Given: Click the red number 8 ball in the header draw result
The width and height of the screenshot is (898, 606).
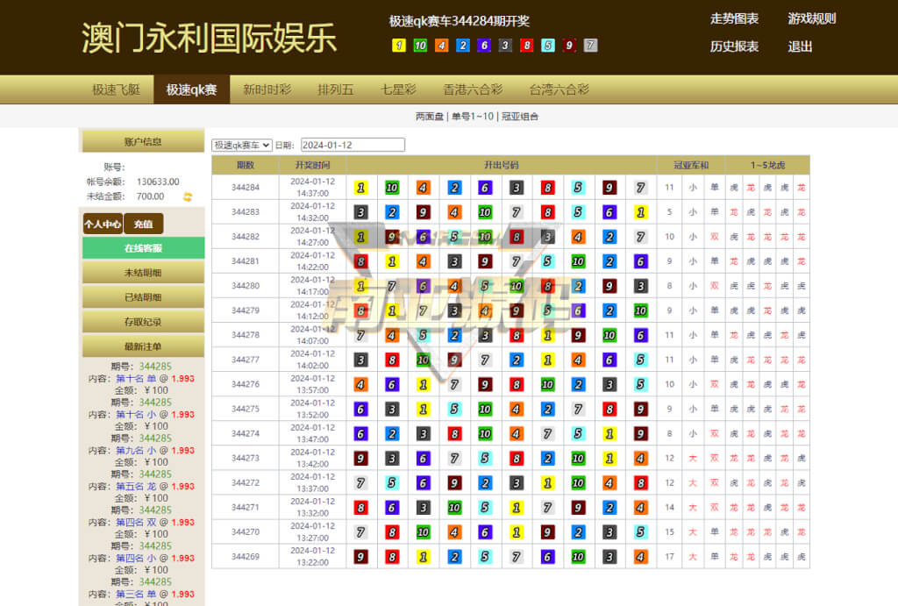Looking at the screenshot, I should coord(527,46).
